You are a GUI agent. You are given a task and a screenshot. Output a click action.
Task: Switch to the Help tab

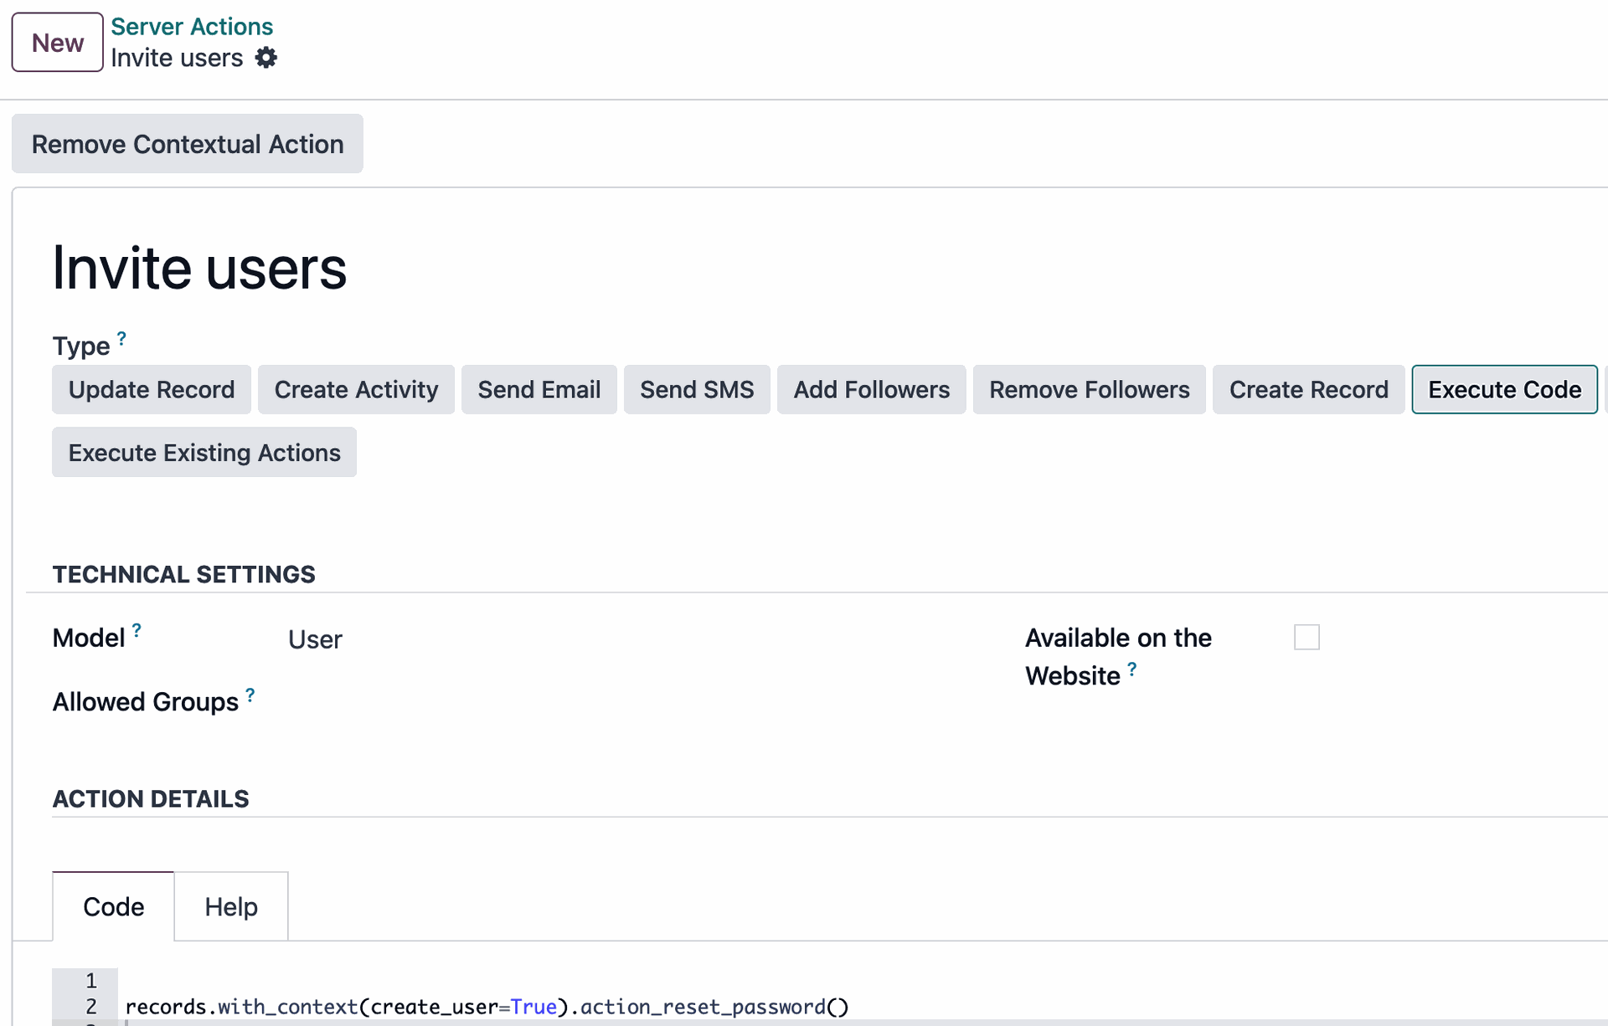[231, 906]
